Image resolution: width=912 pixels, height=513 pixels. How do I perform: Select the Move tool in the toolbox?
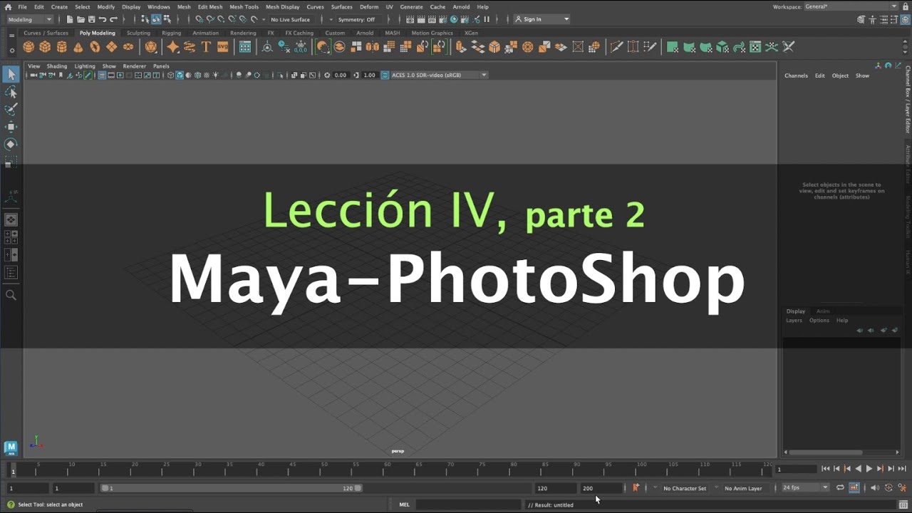pyautogui.click(x=11, y=127)
